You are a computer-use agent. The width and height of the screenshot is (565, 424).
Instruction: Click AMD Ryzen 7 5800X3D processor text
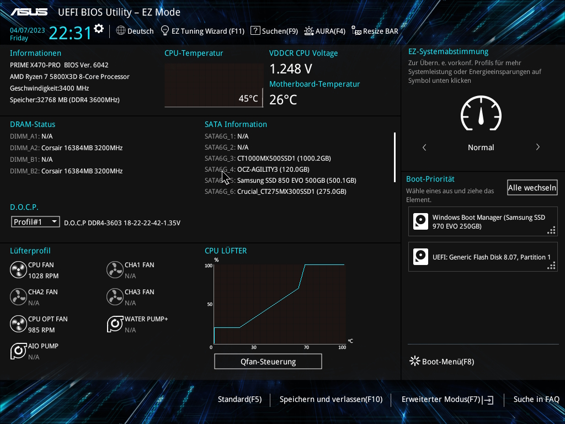[x=70, y=76]
